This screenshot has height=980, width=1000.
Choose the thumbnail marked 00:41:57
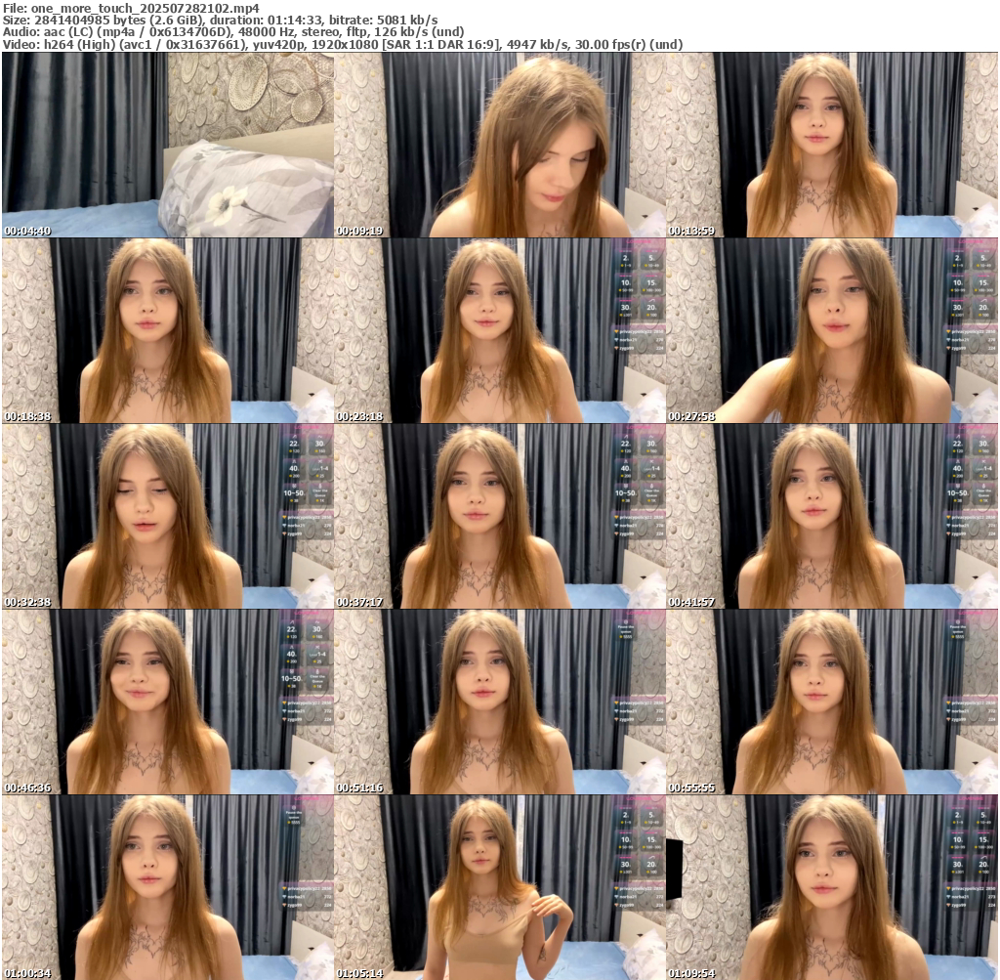832,516
